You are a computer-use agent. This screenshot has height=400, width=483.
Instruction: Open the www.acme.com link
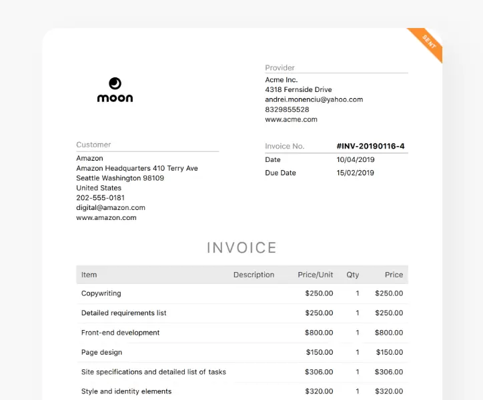coord(291,119)
